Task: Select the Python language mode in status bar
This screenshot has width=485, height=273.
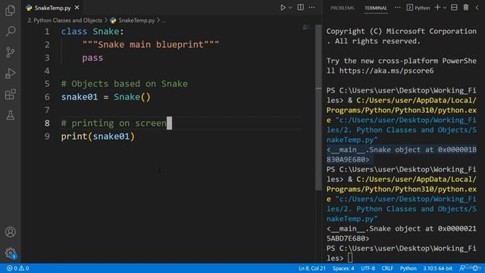Action: pos(408,268)
